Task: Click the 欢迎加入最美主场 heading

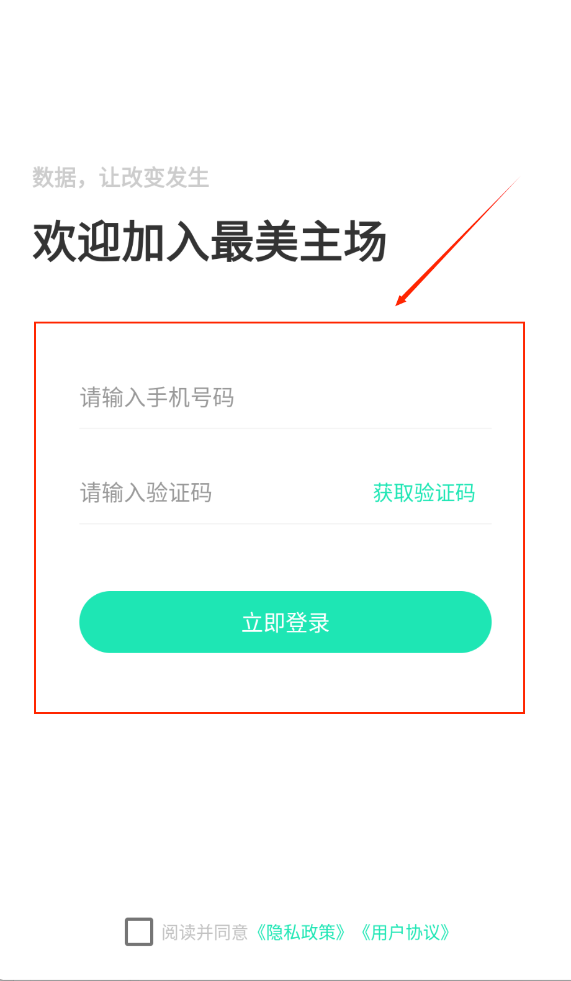Action: [210, 242]
